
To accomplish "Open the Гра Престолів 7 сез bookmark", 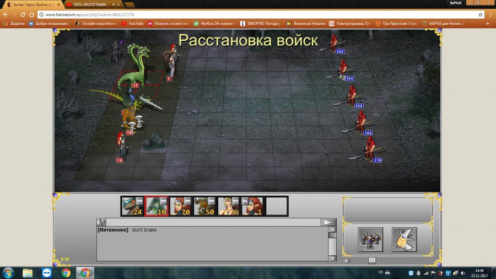I will pyautogui.click(x=397, y=23).
